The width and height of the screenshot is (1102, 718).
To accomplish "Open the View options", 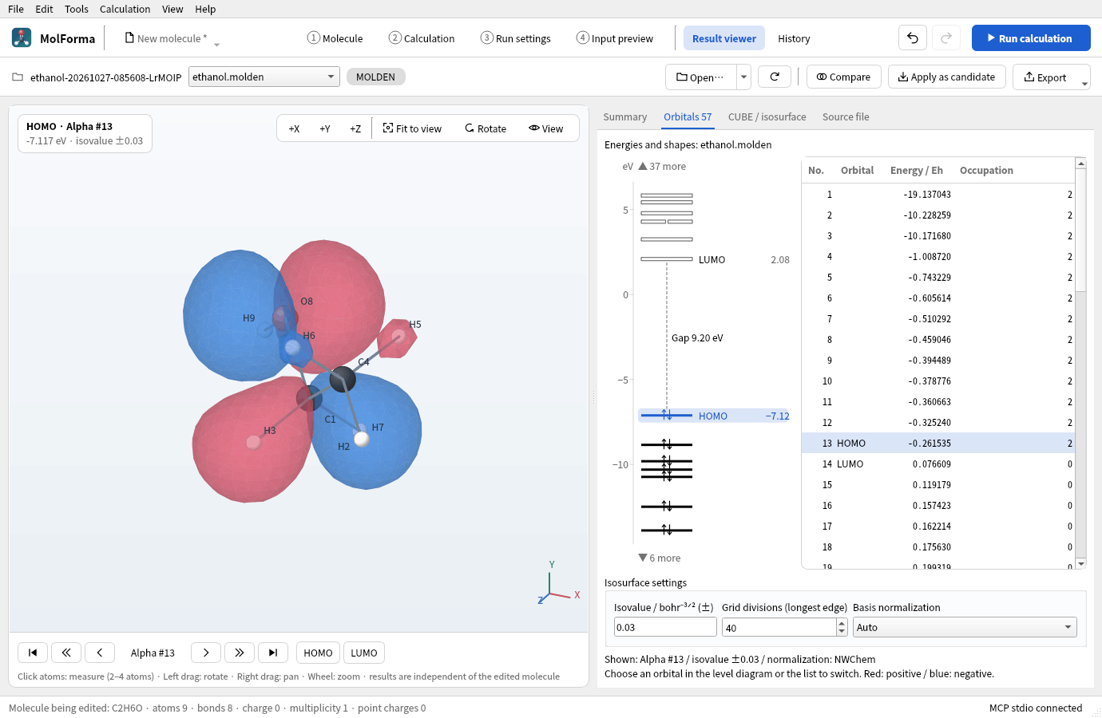I will click(x=546, y=128).
